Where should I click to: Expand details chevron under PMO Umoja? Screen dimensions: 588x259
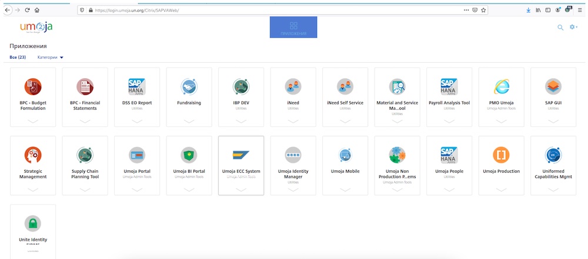click(502, 121)
